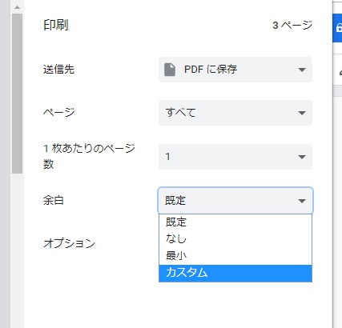Select 既定 in the margins list
Screen dimensions: 342x328
[235, 222]
